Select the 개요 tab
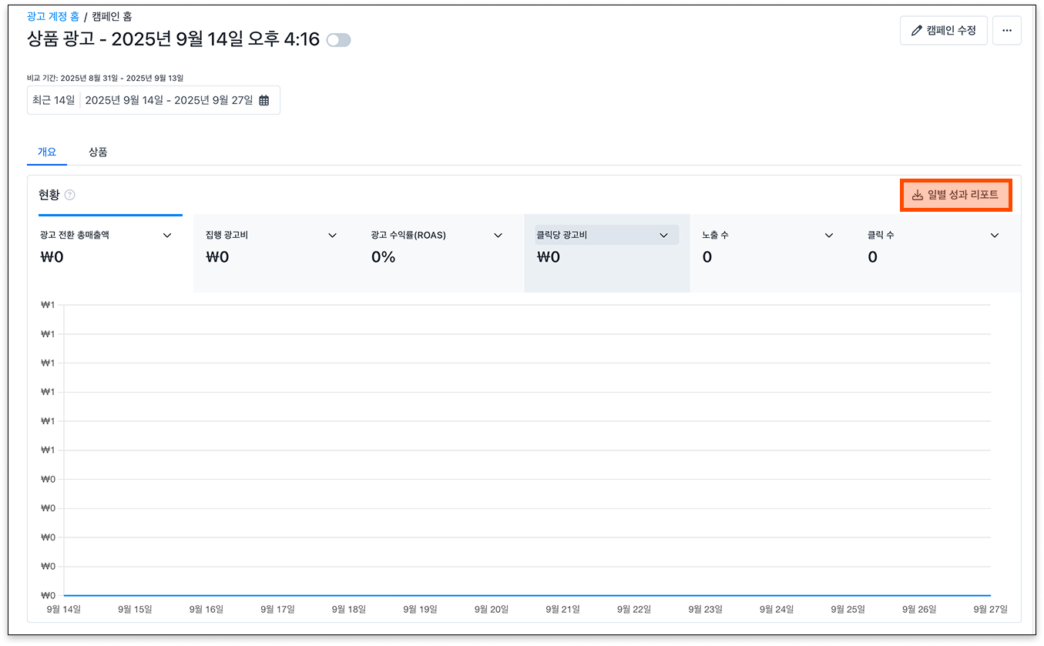1044x646 pixels. [x=47, y=152]
